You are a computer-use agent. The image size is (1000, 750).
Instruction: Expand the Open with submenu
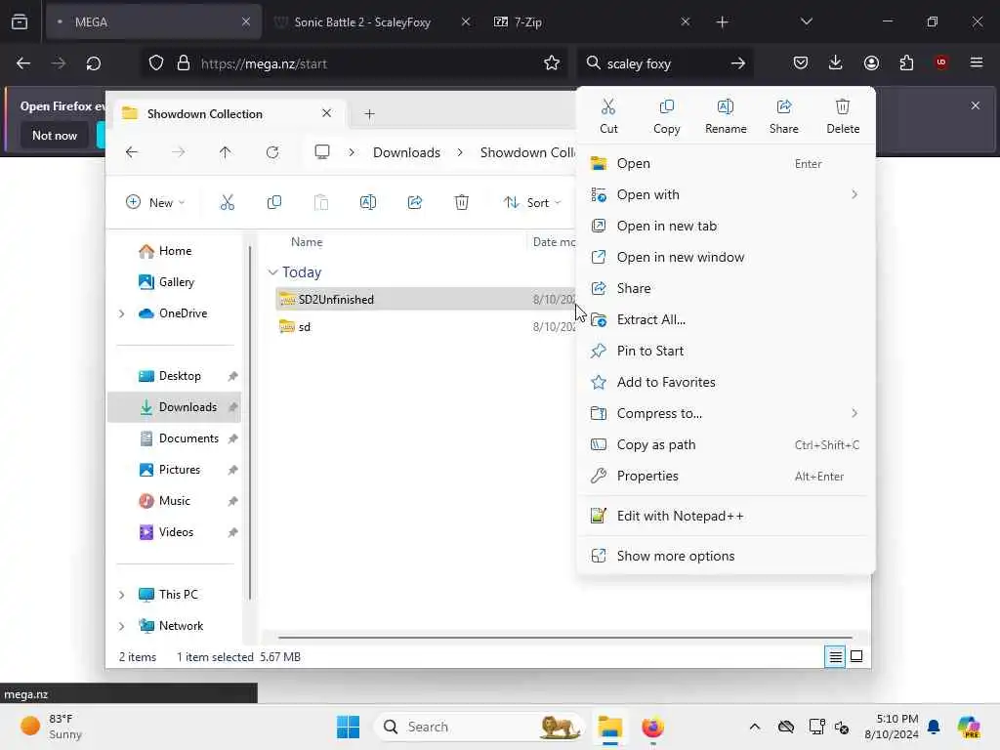[726, 194]
